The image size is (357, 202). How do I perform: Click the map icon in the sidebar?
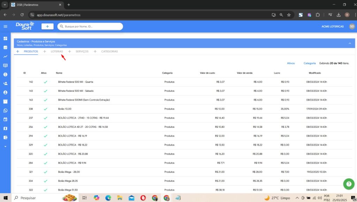[5, 129]
